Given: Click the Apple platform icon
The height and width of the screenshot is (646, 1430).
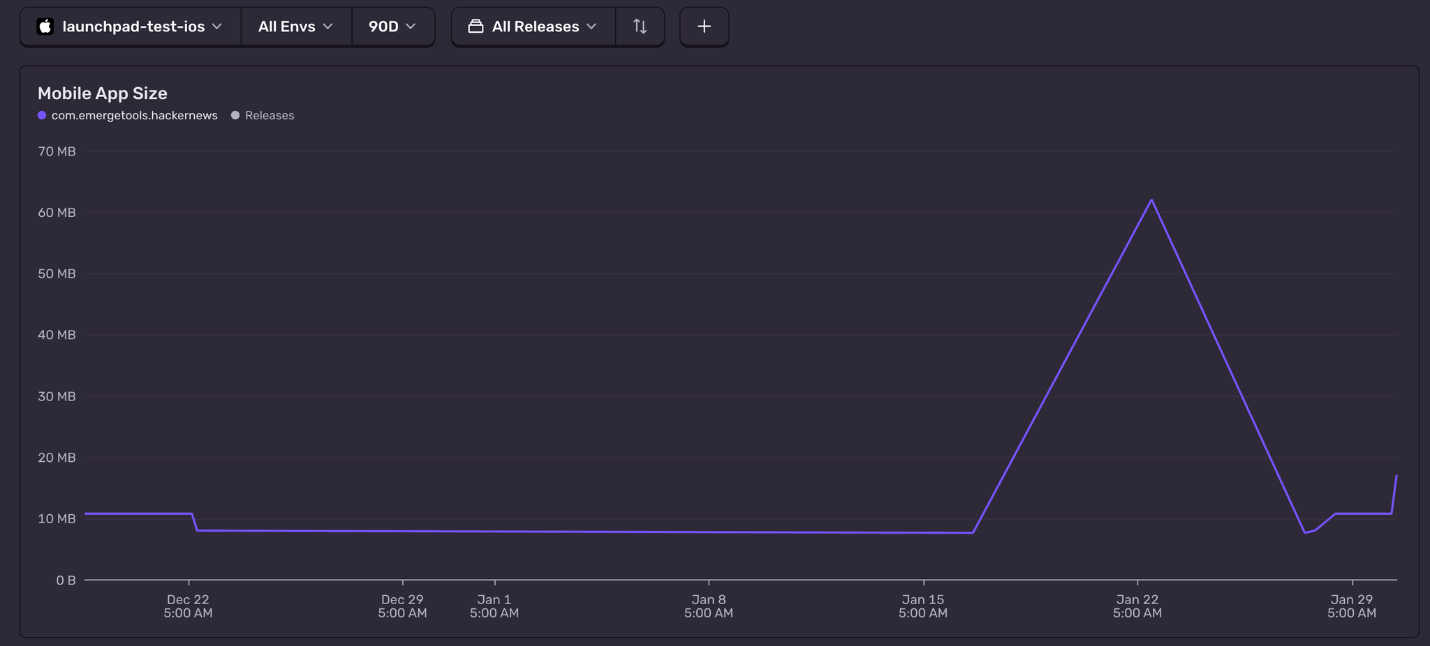Looking at the screenshot, I should [45, 27].
